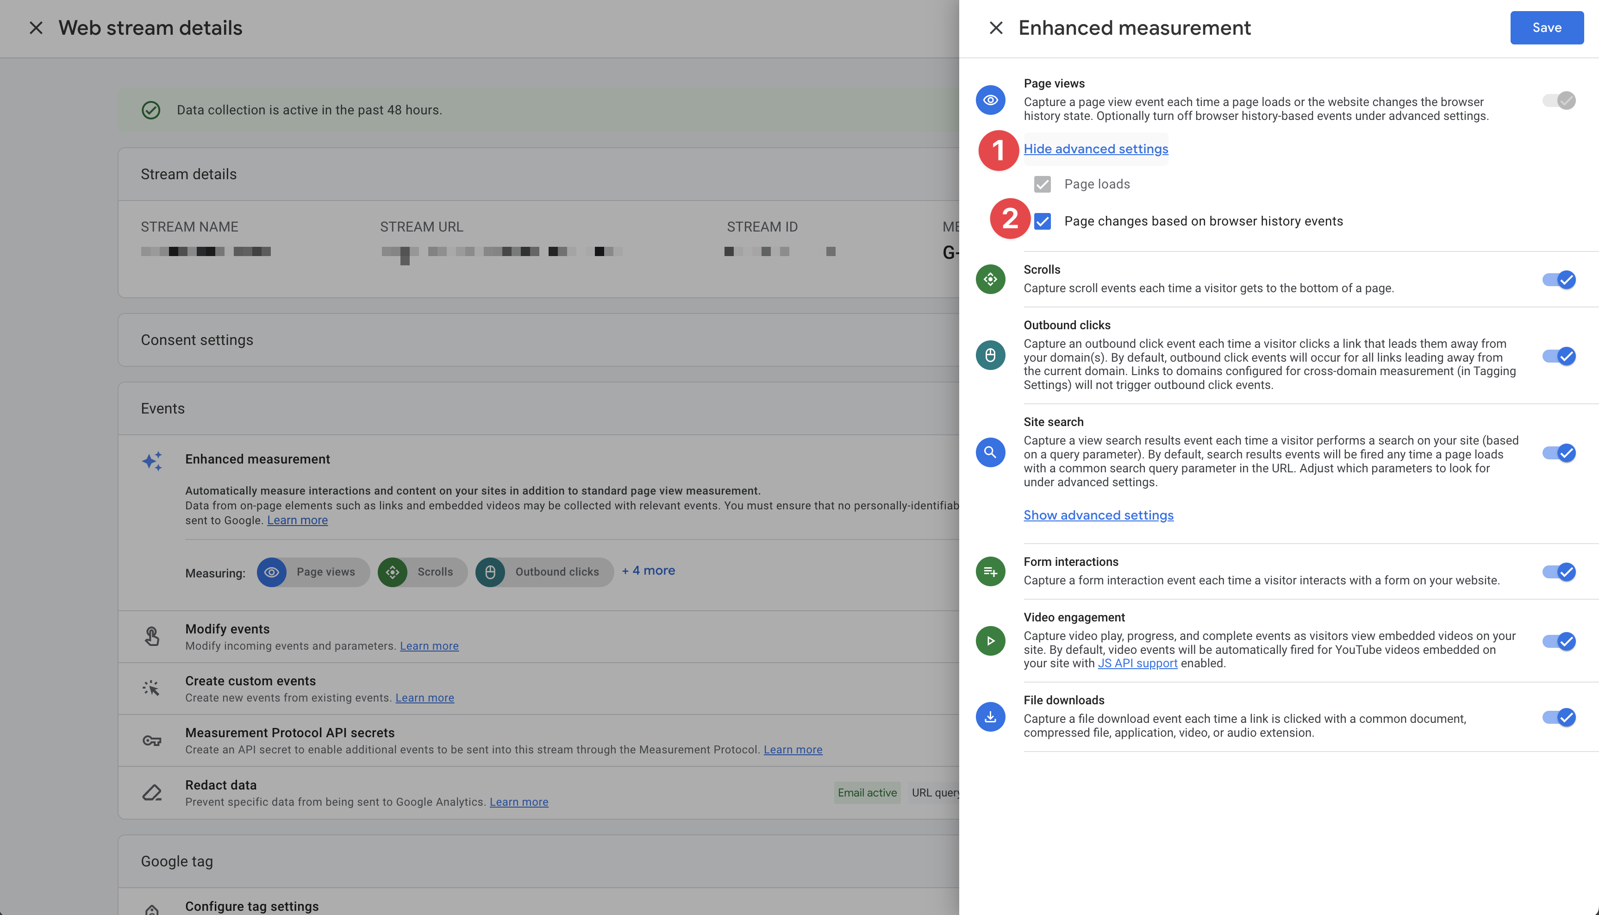
Task: Click the green Scrolls icon
Action: pos(990,279)
